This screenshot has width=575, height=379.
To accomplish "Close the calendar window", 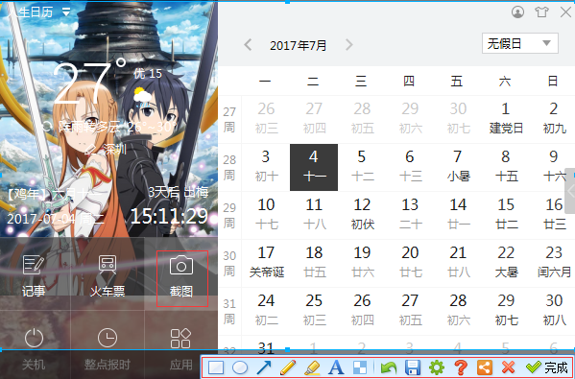I will pos(565,12).
